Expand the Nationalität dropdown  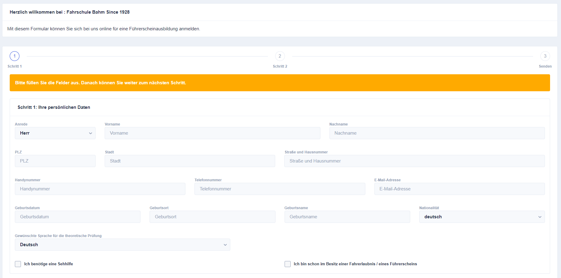pos(482,217)
